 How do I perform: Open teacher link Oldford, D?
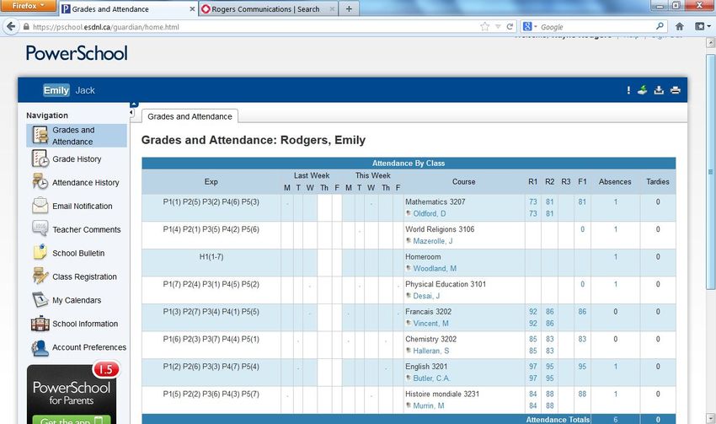coord(430,213)
